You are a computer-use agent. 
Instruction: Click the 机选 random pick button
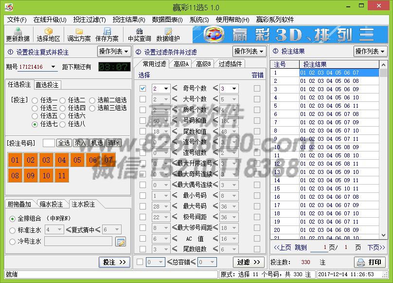97,143
